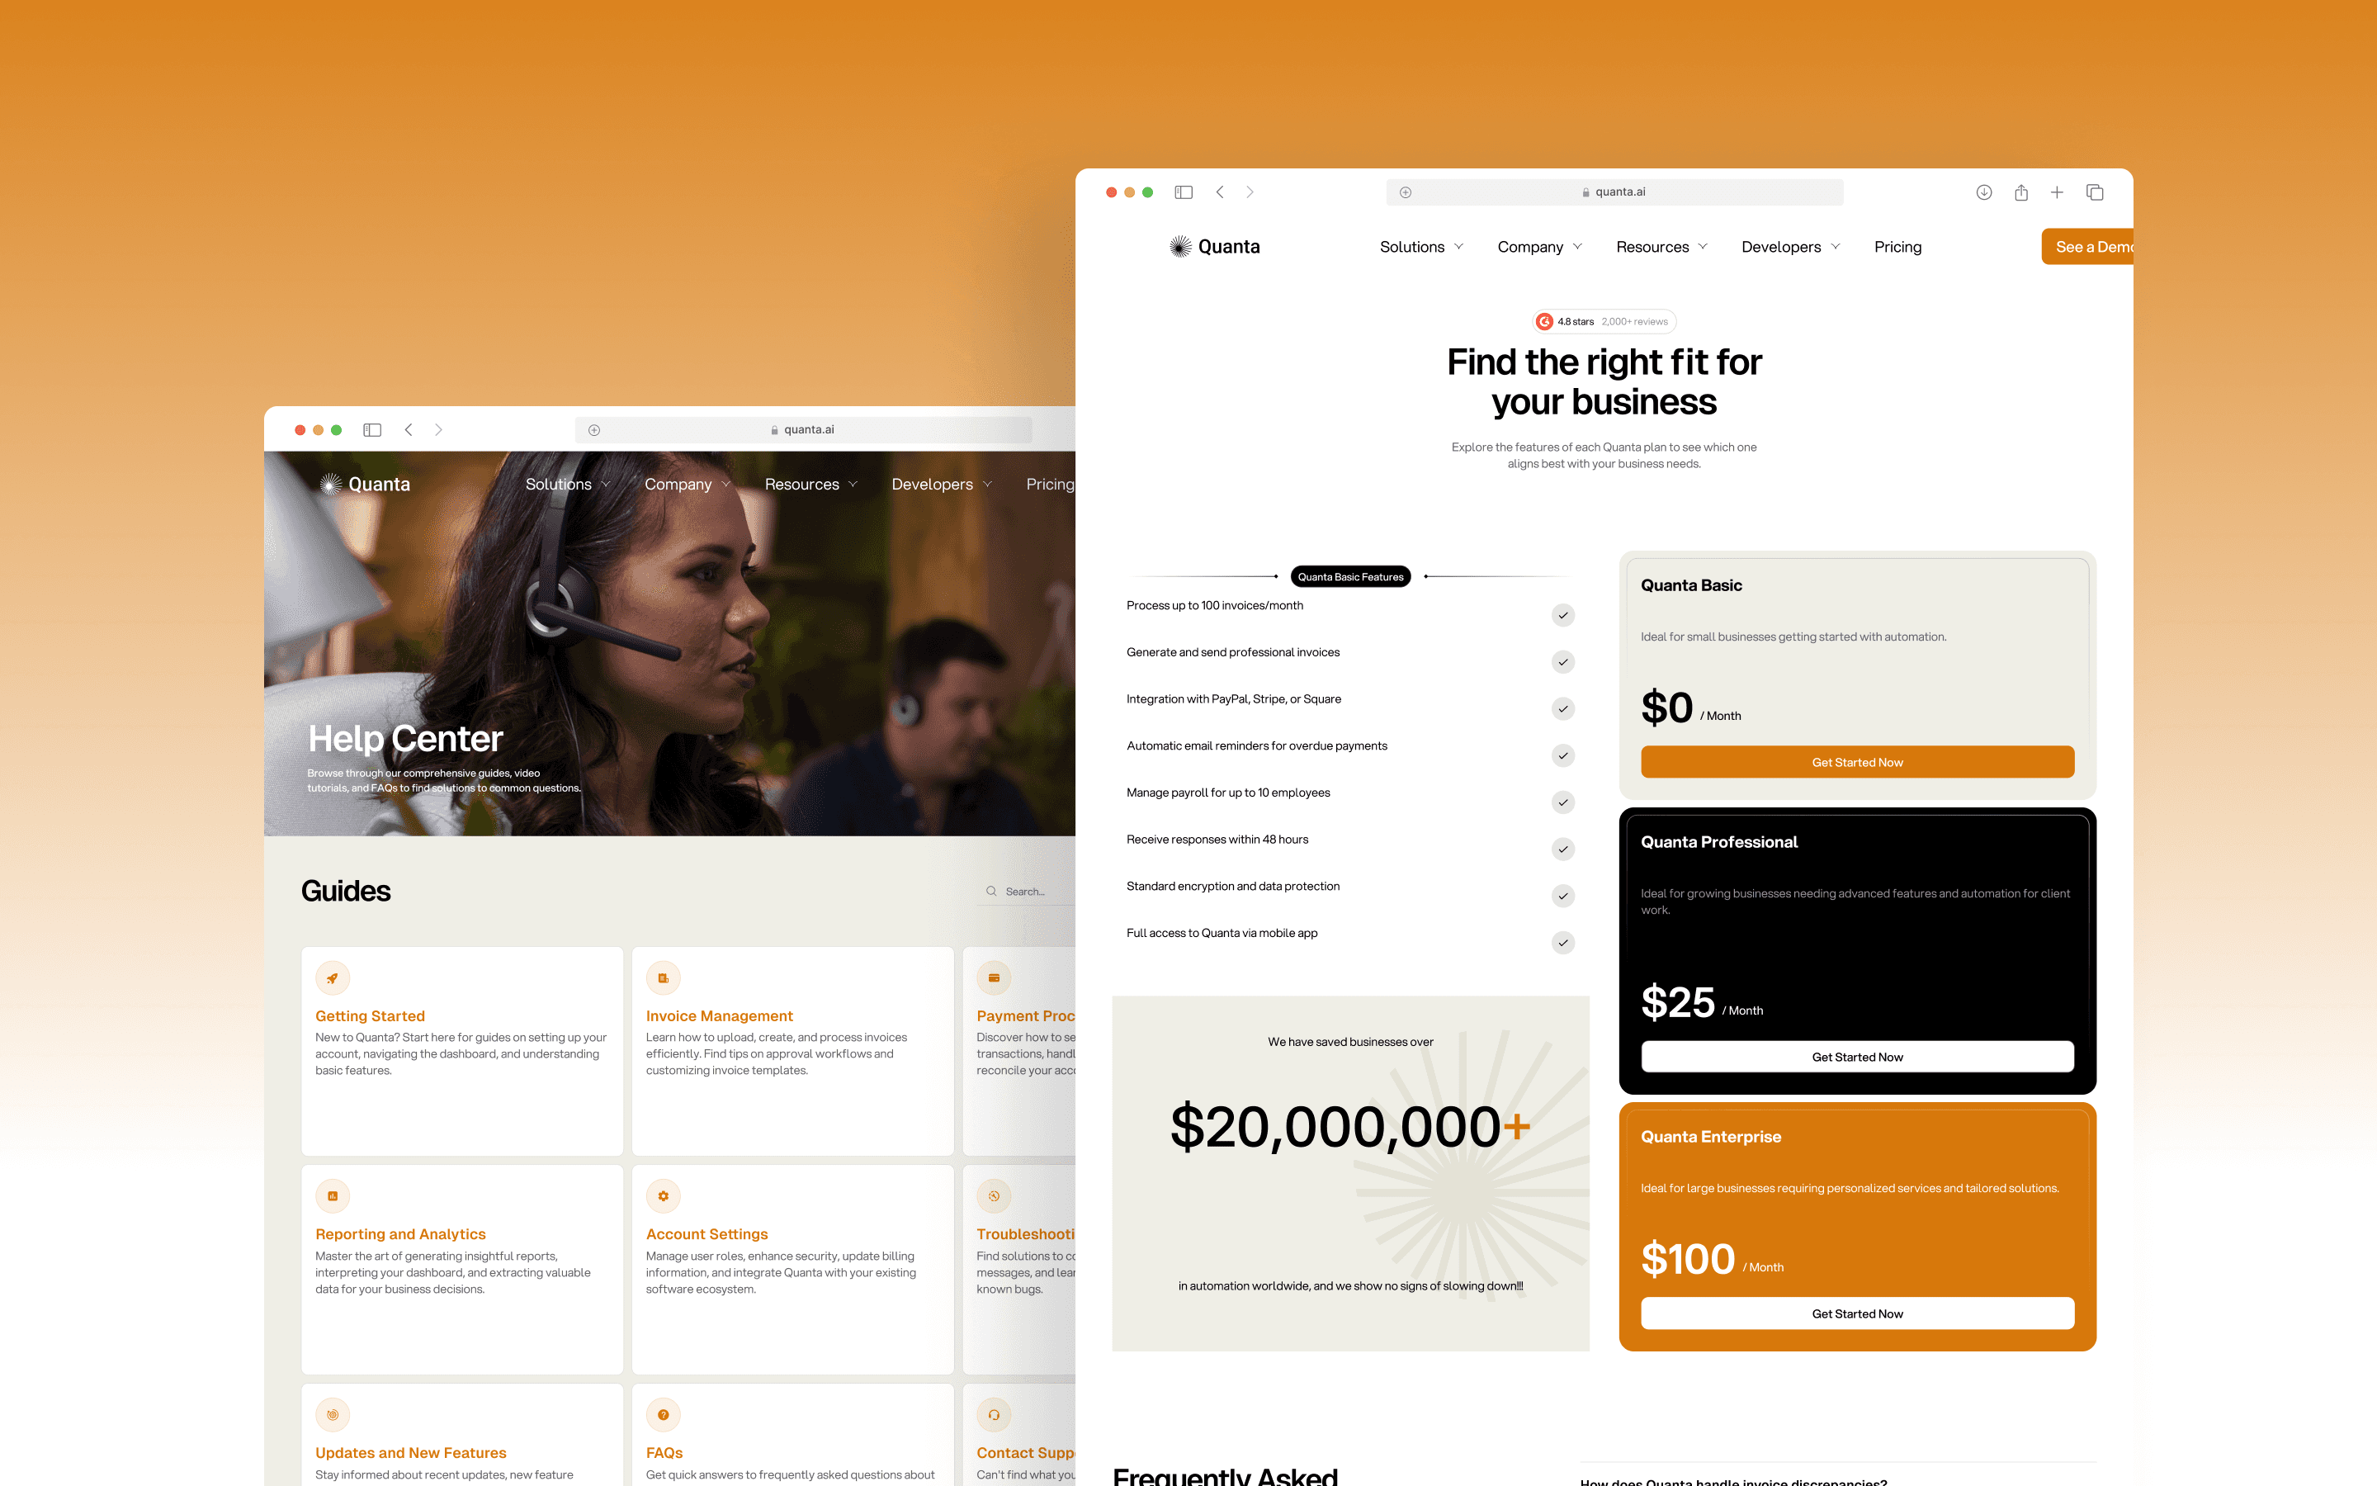Image resolution: width=2377 pixels, height=1486 pixels.
Task: Select the Pricing tab in navigation
Action: (x=1897, y=247)
